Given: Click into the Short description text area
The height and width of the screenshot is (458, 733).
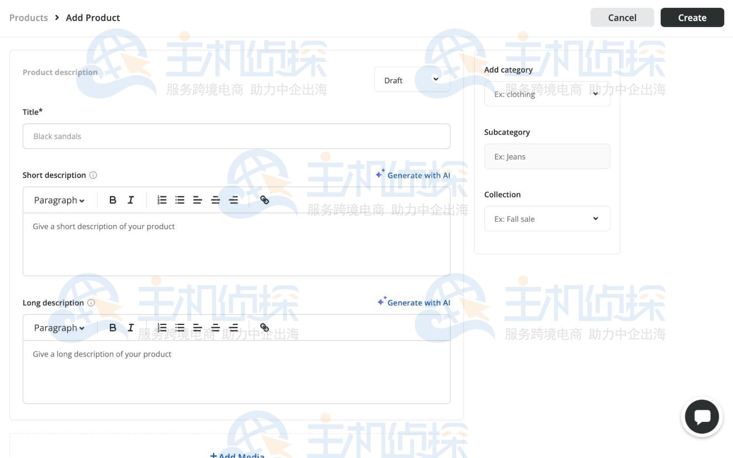Looking at the screenshot, I should click(x=236, y=245).
